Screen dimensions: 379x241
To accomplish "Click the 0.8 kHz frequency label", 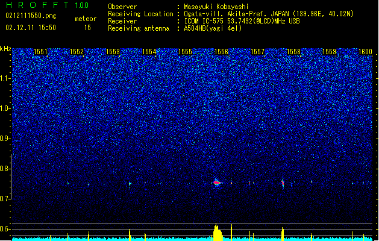I will 5,169.
